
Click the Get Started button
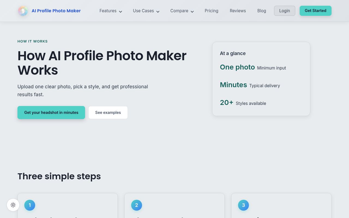(315, 11)
